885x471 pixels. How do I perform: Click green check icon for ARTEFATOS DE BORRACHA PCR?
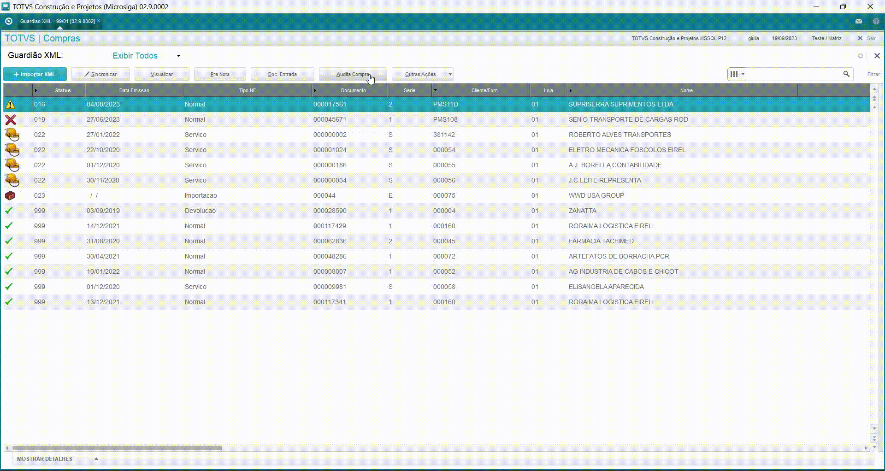[x=9, y=256]
